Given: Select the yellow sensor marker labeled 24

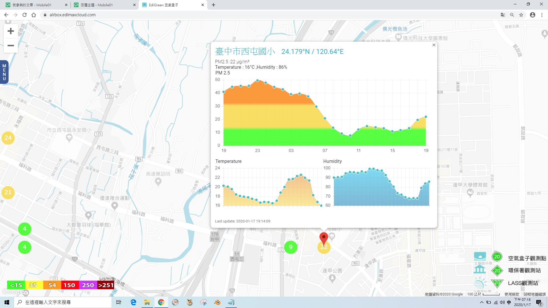Looking at the screenshot, I should tap(8, 138).
